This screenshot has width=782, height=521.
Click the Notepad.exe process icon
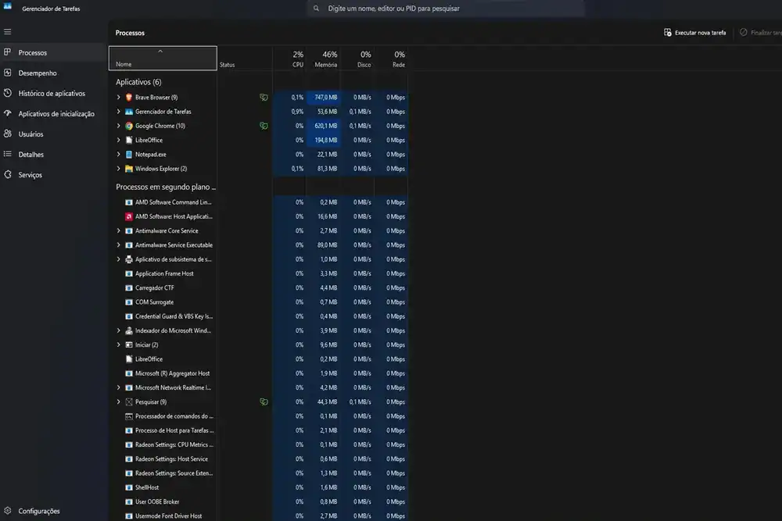(x=128, y=155)
